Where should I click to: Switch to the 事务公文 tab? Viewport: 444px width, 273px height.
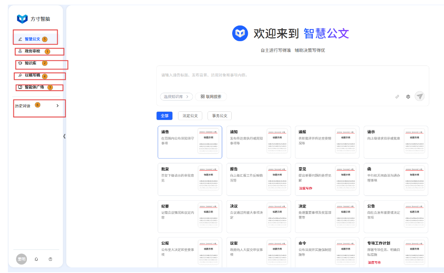pos(219,116)
